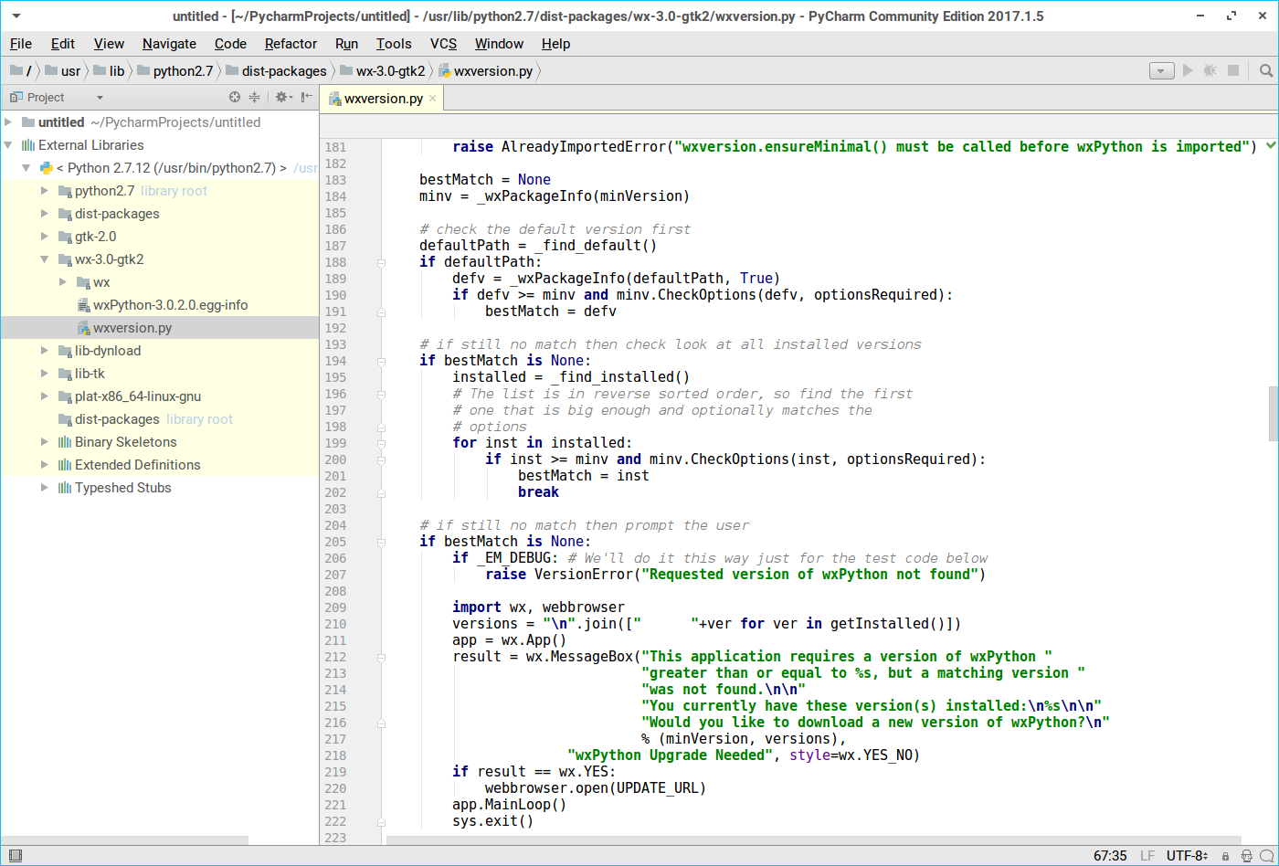Open the Help menu
Screen dimensions: 1279x866
pos(555,44)
